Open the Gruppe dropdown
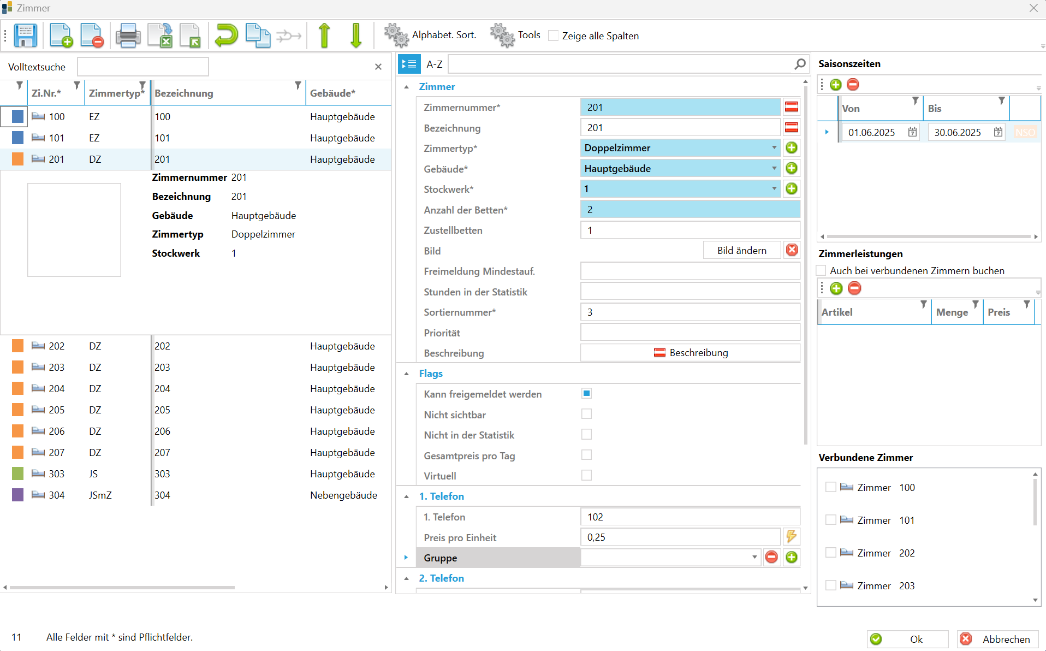 point(754,558)
